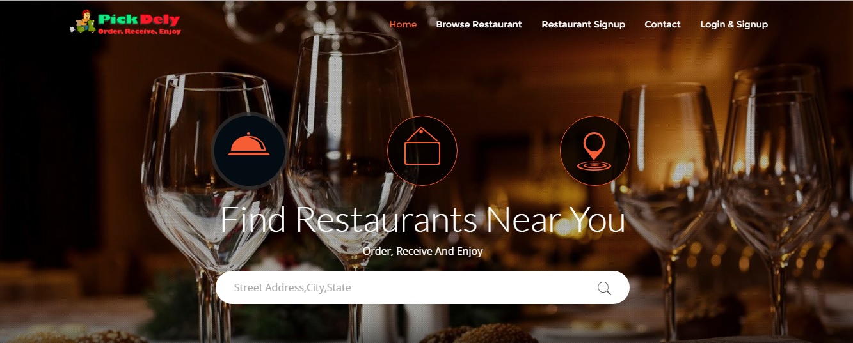Open the Restaurant Signup link
853x343 pixels.
tap(583, 24)
